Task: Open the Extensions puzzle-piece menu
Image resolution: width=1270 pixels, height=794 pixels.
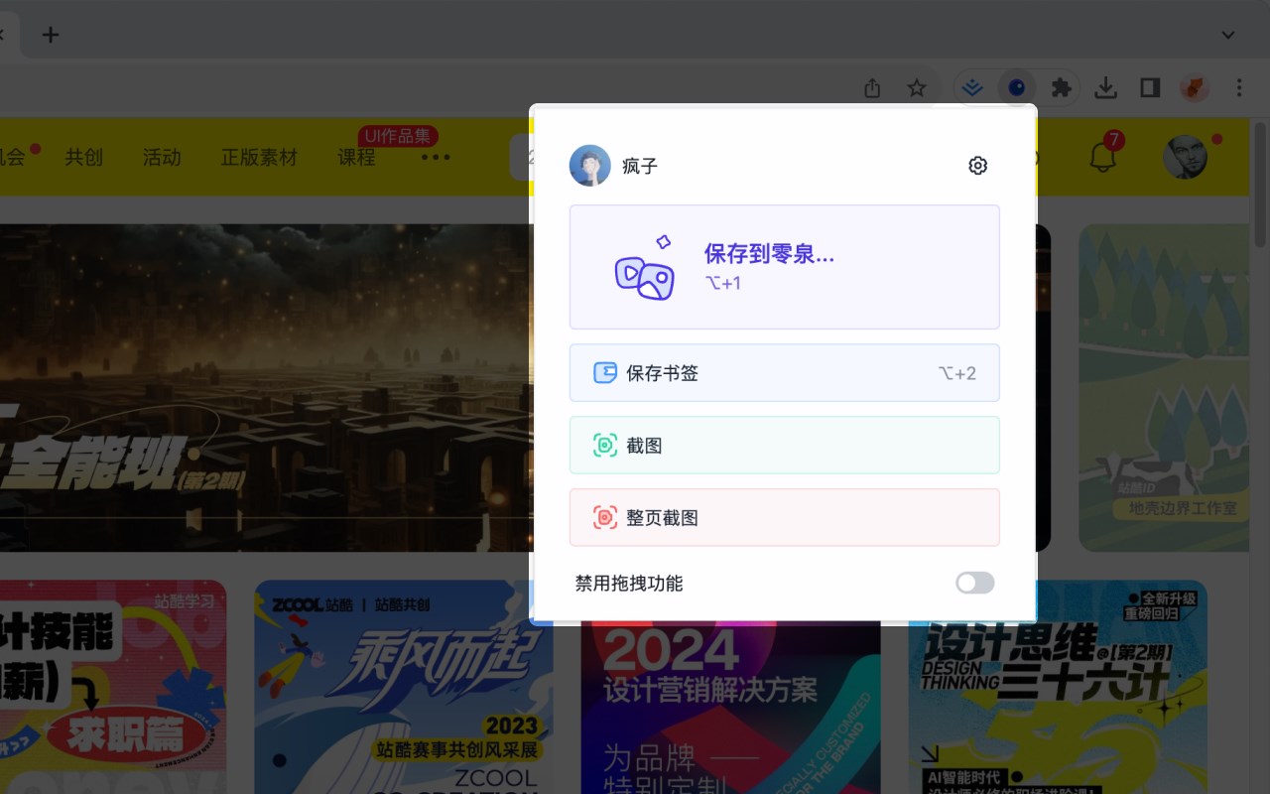Action: pyautogui.click(x=1062, y=88)
